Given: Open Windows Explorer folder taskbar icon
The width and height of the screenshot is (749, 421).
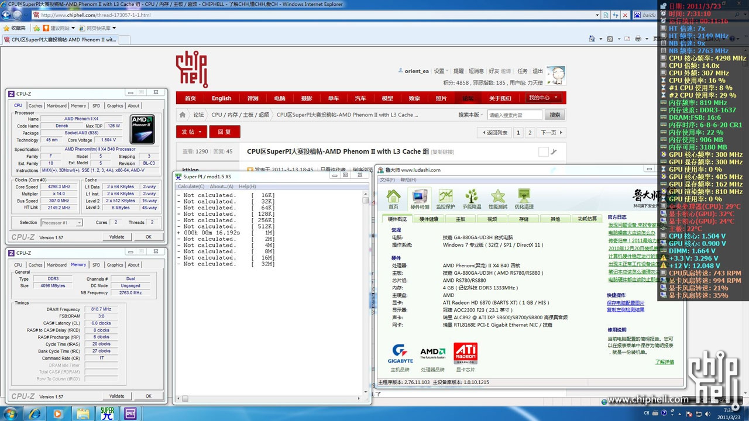Looking at the screenshot, I should 83,413.
